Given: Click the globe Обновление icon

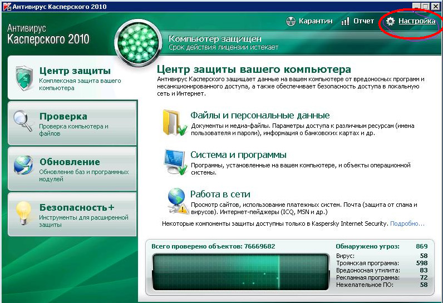Looking at the screenshot, I should click(23, 165).
